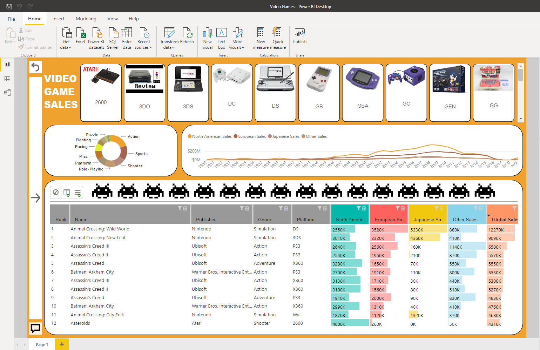
Task: Switch to Model view in left sidebar
Action: (x=7, y=93)
